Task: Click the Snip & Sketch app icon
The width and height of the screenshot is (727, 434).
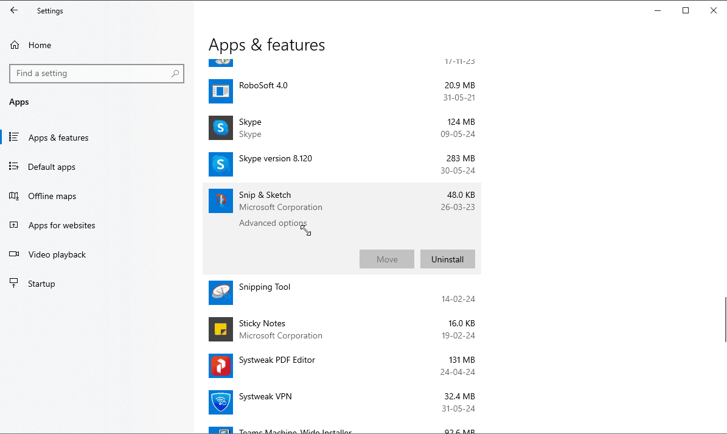Action: pyautogui.click(x=220, y=201)
